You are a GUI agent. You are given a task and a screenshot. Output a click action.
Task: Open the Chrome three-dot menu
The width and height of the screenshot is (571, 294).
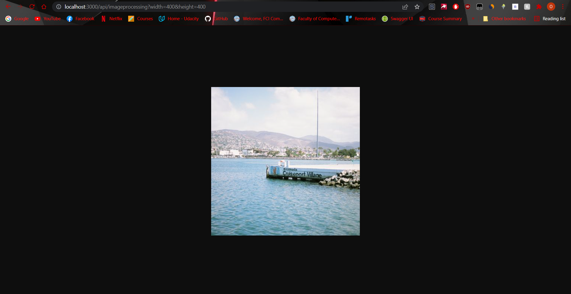[x=563, y=7]
